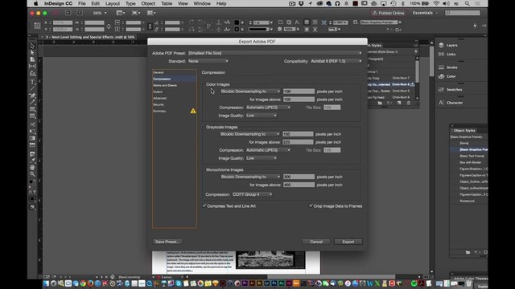Open Monochrome Images downsampling method dropdown
This screenshot has height=289, width=515.
pos(250,177)
